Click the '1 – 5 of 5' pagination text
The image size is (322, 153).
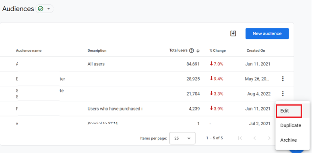[x=215, y=138]
